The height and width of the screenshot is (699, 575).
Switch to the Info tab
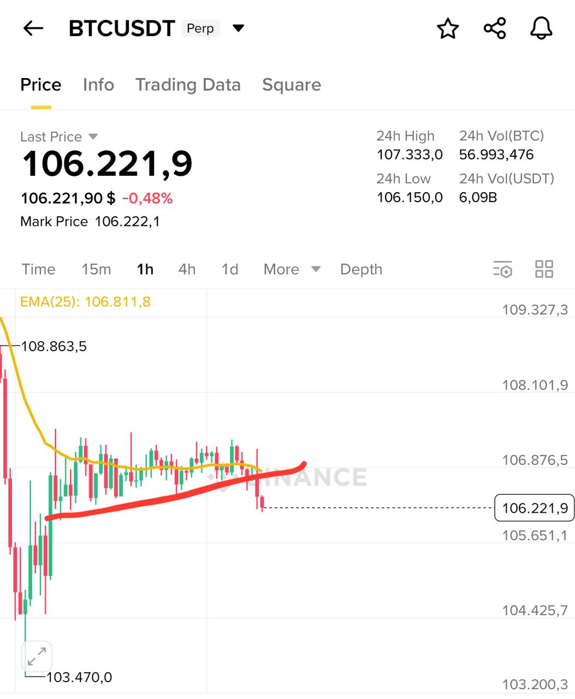click(98, 85)
